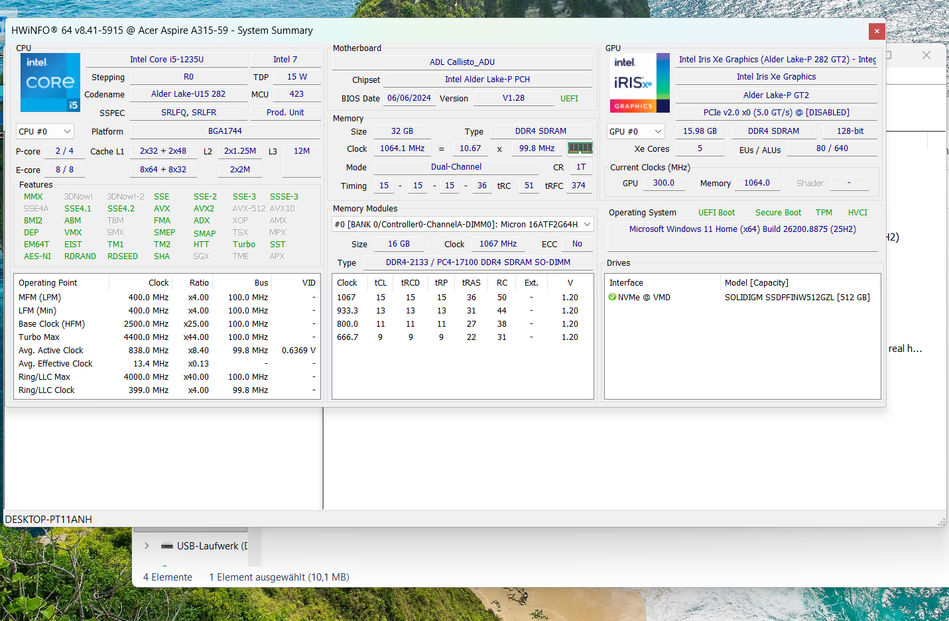The height and width of the screenshot is (621, 949).
Task: Click the PCIe v2.0 x0 [DISABLED] field
Action: (776, 113)
